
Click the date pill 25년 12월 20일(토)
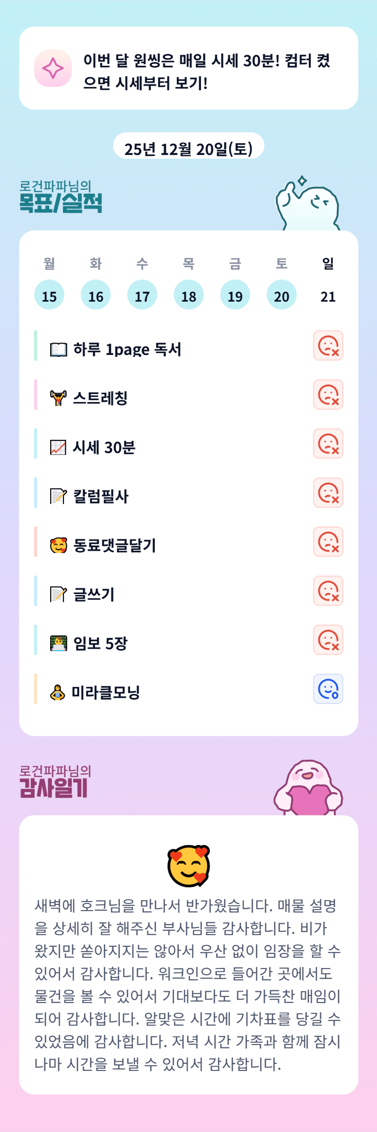click(x=188, y=148)
